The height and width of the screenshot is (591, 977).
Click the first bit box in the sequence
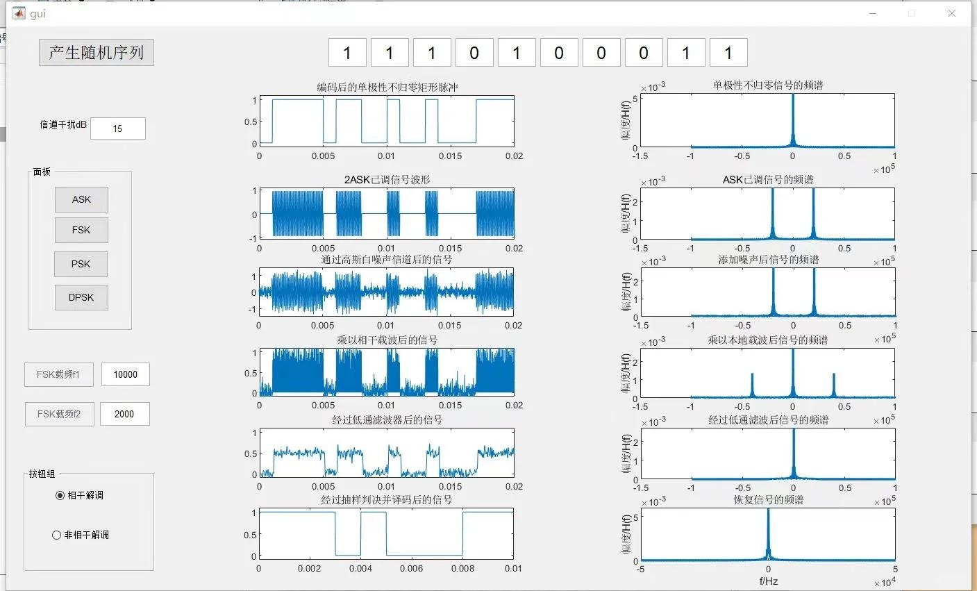[347, 53]
